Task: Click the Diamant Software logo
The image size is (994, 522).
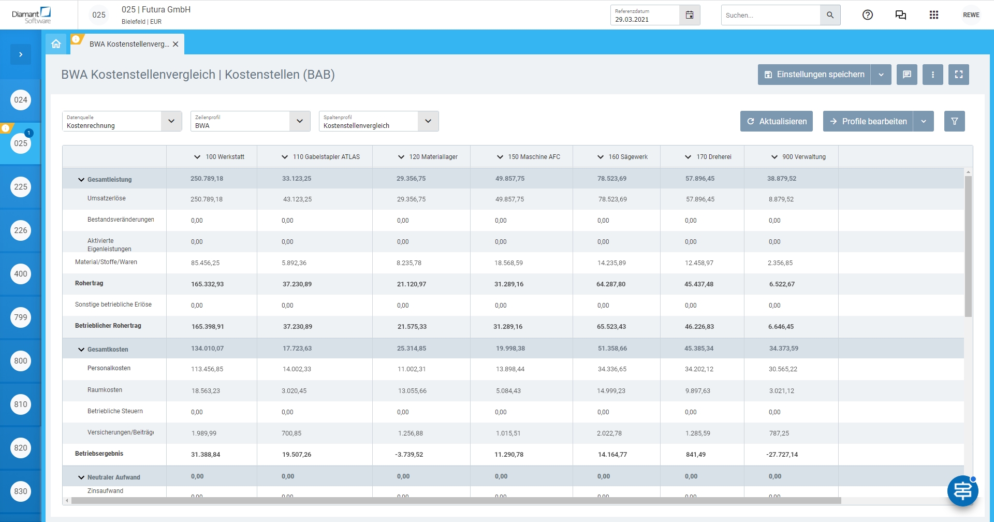Action: click(x=32, y=15)
